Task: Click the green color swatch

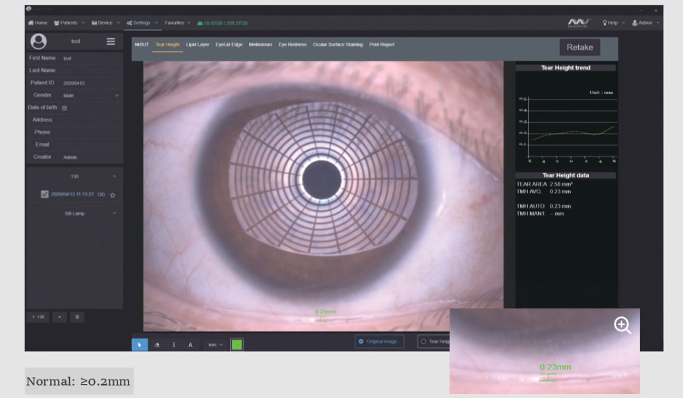Action: tap(237, 344)
